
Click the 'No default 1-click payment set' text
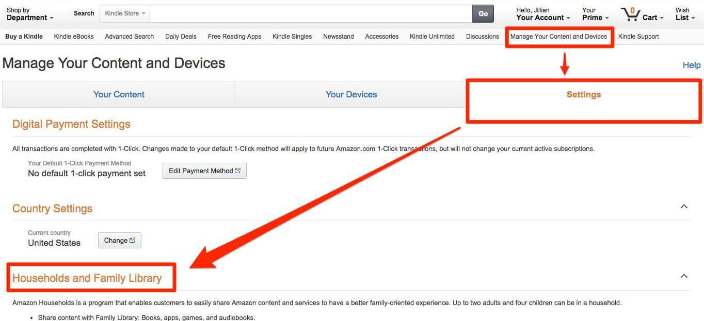pyautogui.click(x=87, y=174)
